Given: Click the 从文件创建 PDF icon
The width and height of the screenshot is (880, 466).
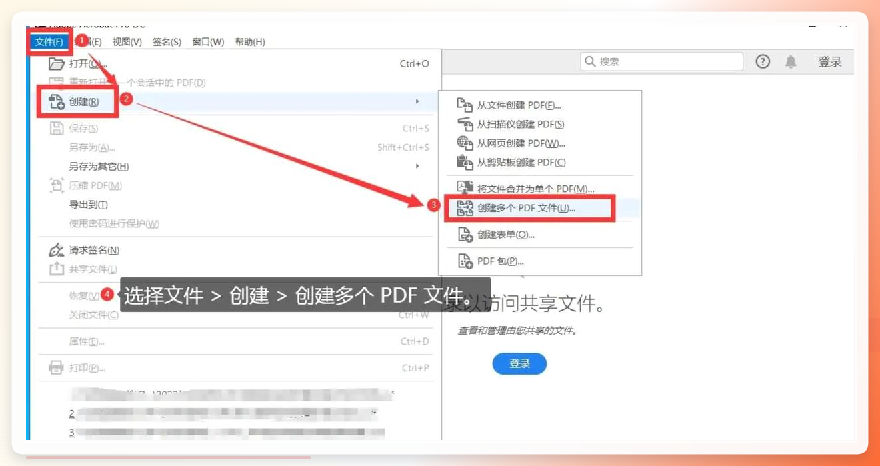Looking at the screenshot, I should [465, 105].
